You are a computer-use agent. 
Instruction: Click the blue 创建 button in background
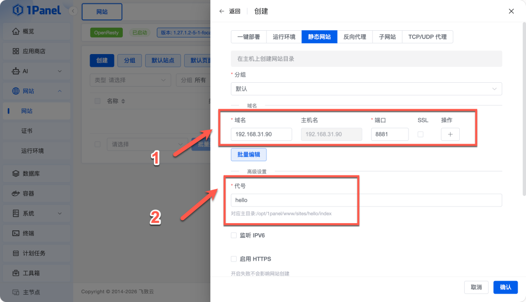pos(102,60)
